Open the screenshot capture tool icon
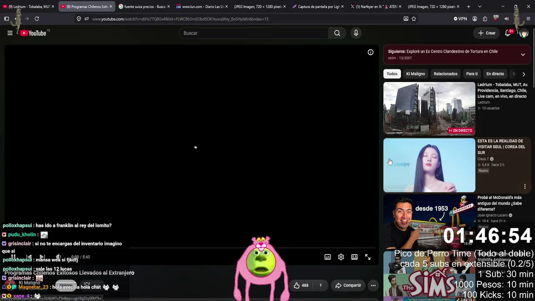This screenshot has height=301, width=535. 406,19
